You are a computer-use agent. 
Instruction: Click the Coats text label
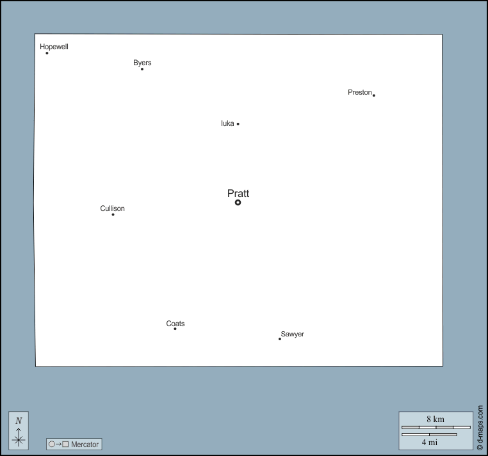(175, 324)
